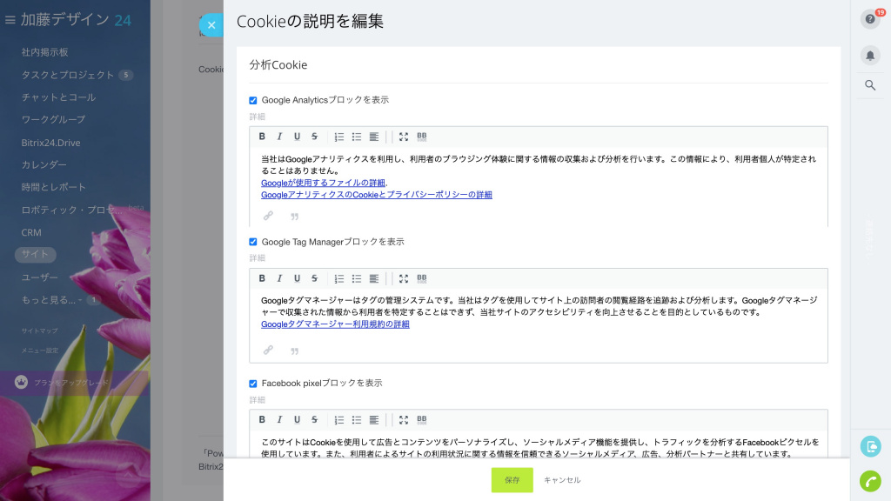Viewport: 891px width, 501px height.
Task: Apply strikethrough in Google Analytics editor
Action: click(314, 137)
